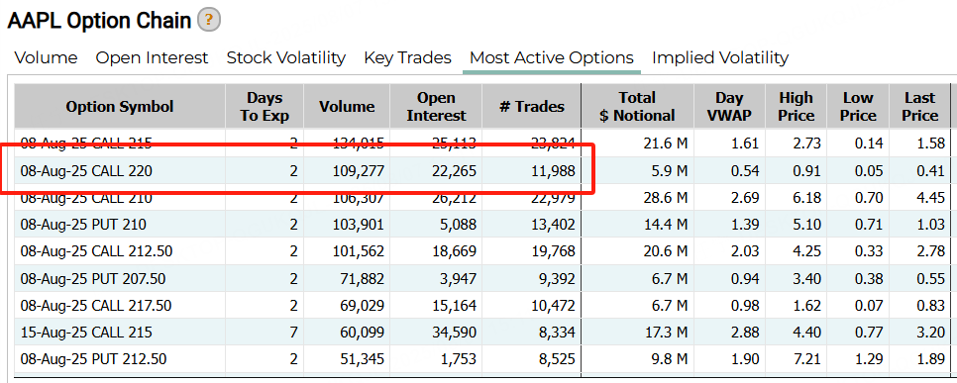Sort by Option Symbol column header
Screen dimensions: 957x383
click(120, 106)
